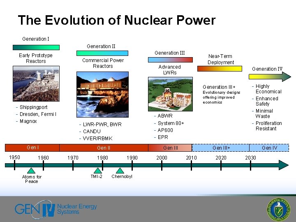Click the 2010 year label

point(191,157)
